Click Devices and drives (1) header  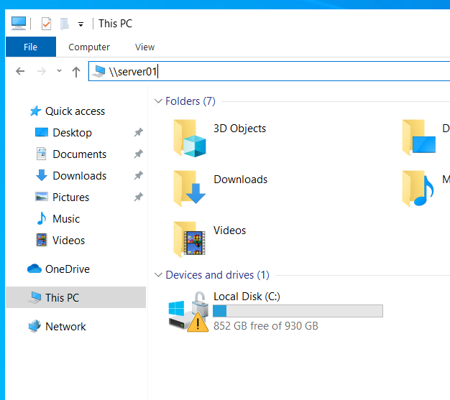pyautogui.click(x=218, y=275)
